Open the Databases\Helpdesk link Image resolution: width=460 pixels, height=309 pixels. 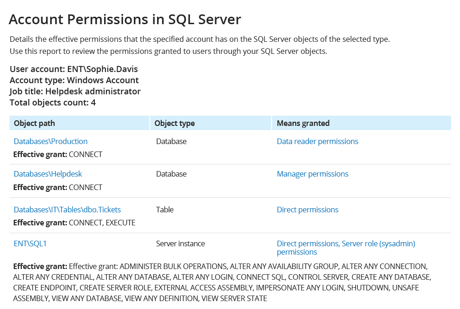pyautogui.click(x=48, y=174)
